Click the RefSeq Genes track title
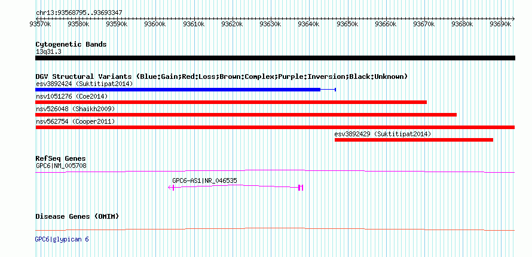 (61, 158)
